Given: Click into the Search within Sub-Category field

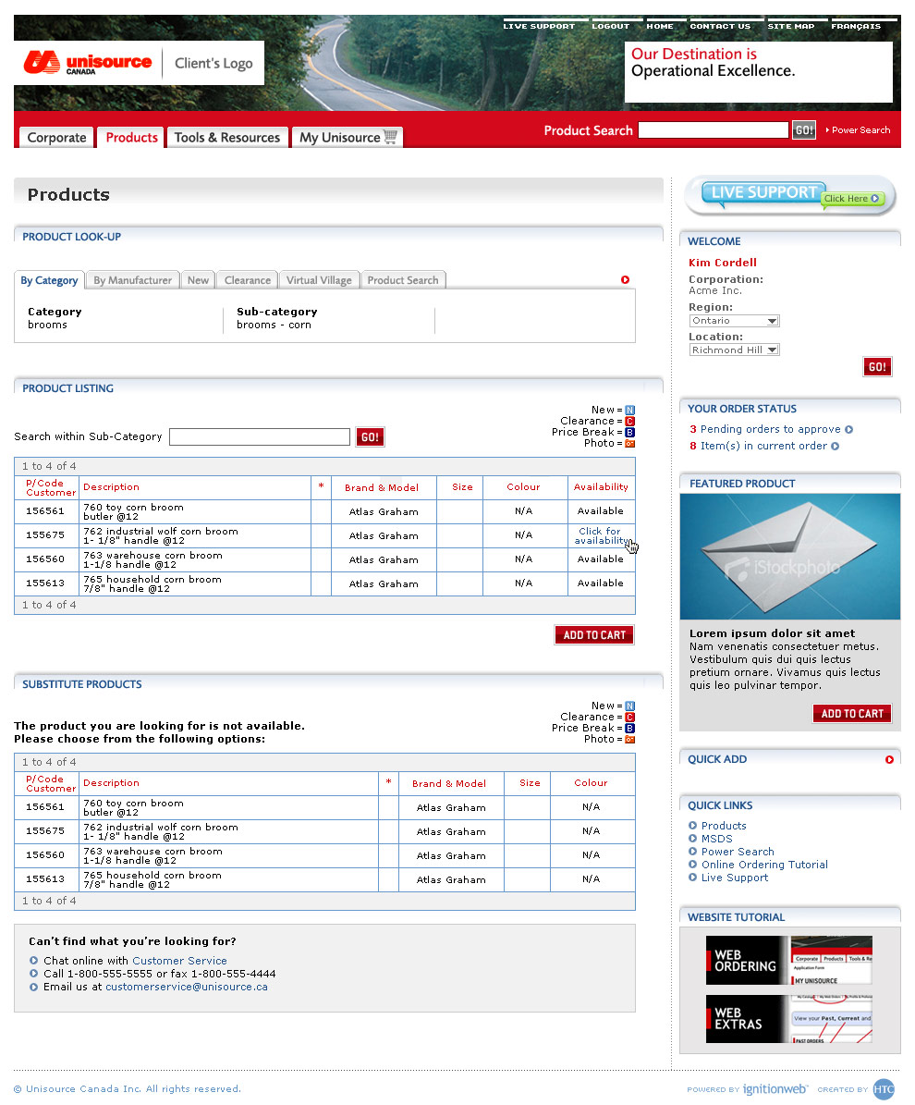Looking at the screenshot, I should (x=260, y=437).
